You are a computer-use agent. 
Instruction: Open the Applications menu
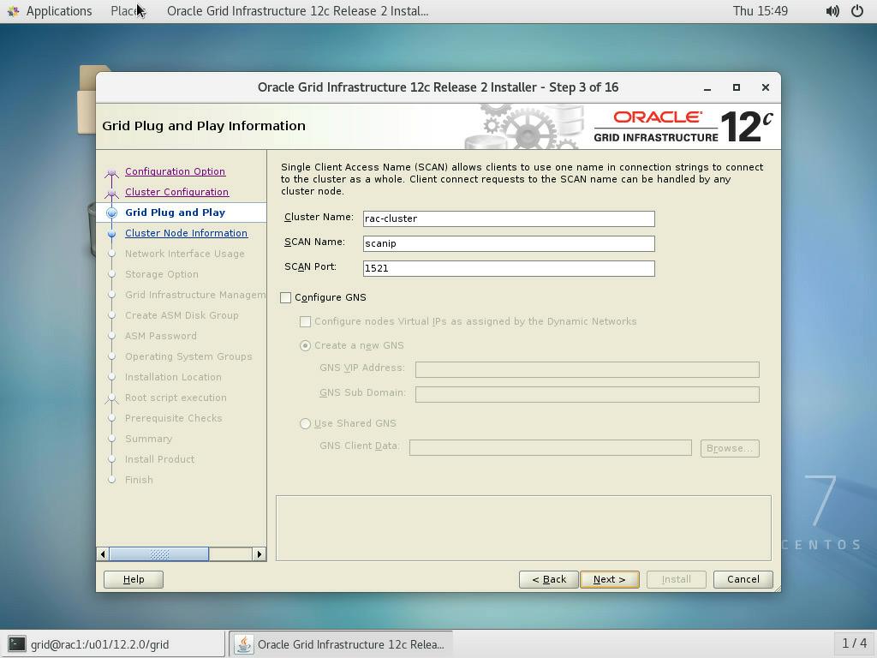coord(58,11)
